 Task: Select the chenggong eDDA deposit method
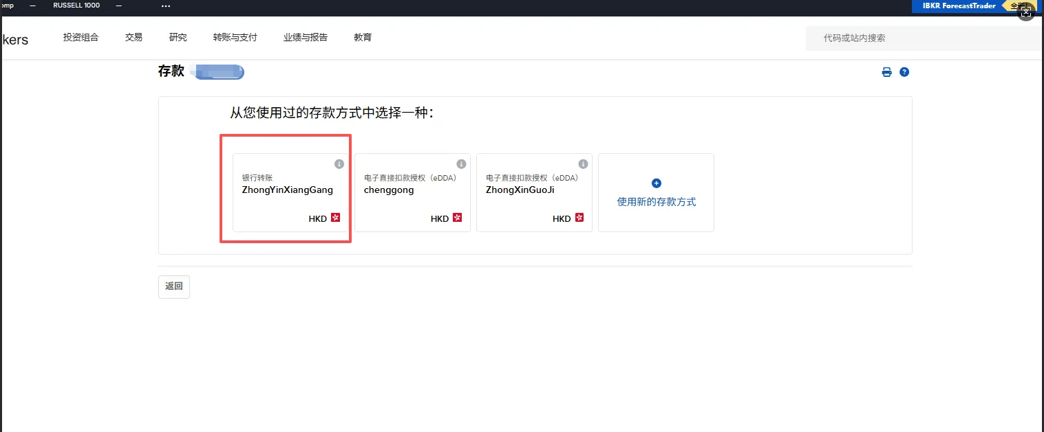click(412, 192)
